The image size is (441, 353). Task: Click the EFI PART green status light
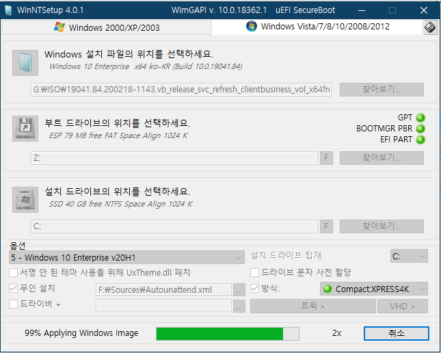(420, 140)
